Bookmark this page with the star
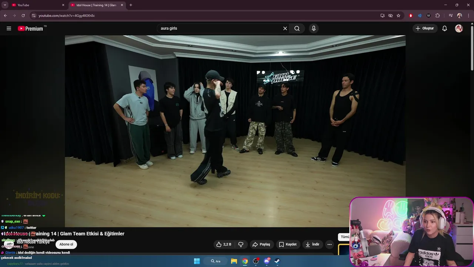 [x=398, y=16]
